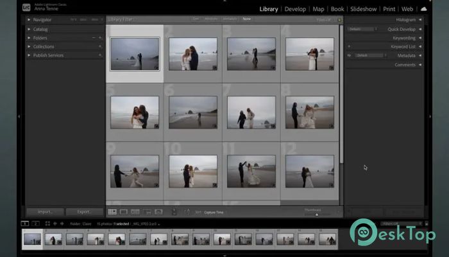The height and width of the screenshot is (257, 449).
Task: Select the None filter in Library Filter
Action: pyautogui.click(x=246, y=19)
